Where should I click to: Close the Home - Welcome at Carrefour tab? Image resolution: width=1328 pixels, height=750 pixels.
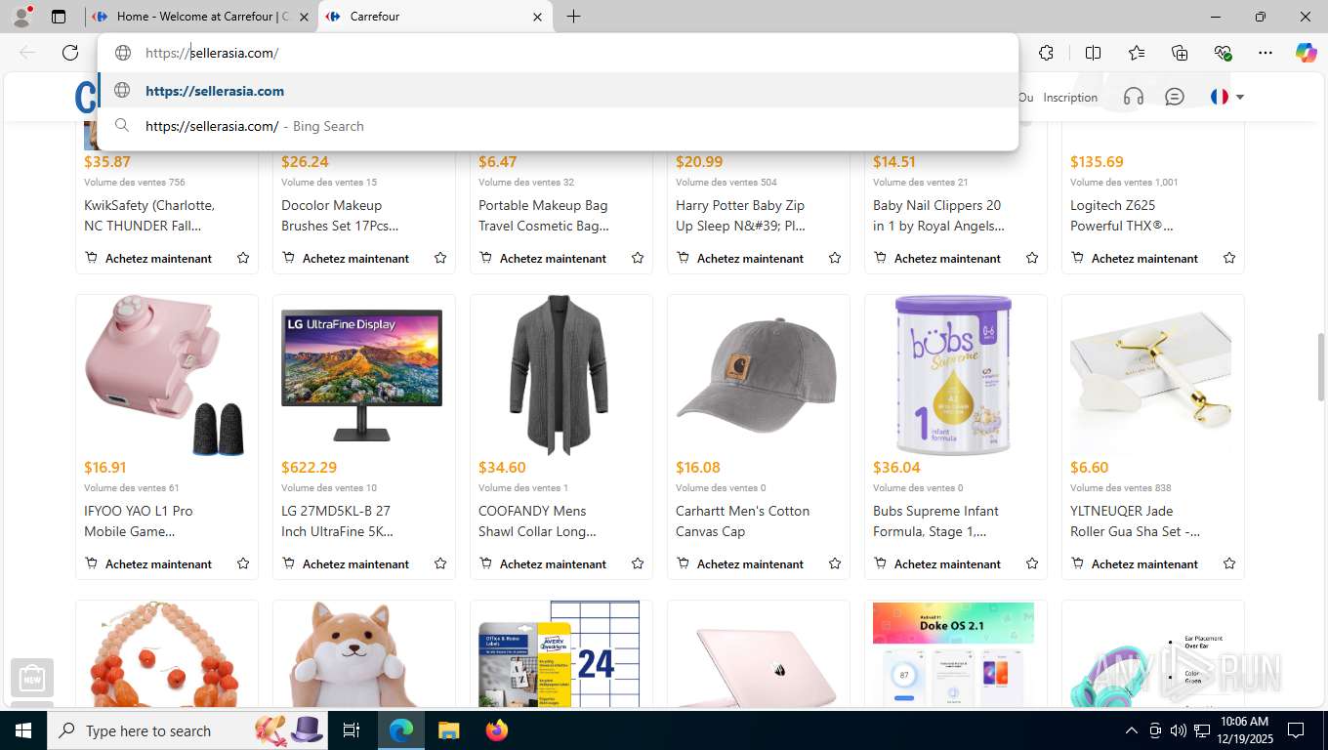point(304,17)
